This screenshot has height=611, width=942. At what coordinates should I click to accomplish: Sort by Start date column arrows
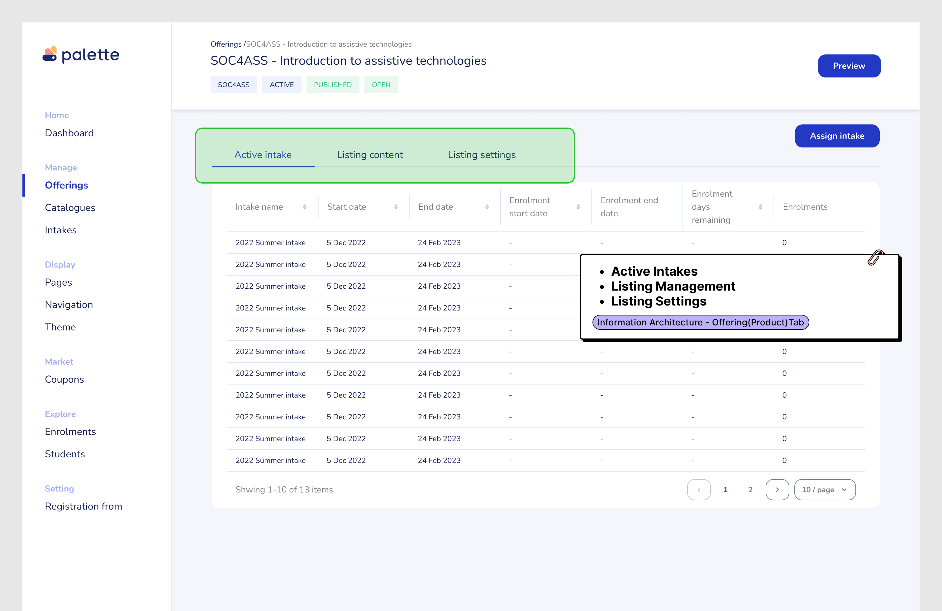click(x=396, y=207)
